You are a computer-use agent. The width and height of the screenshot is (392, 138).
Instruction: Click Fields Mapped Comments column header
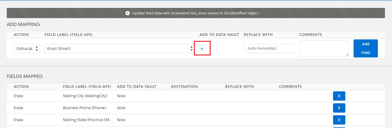point(290,87)
